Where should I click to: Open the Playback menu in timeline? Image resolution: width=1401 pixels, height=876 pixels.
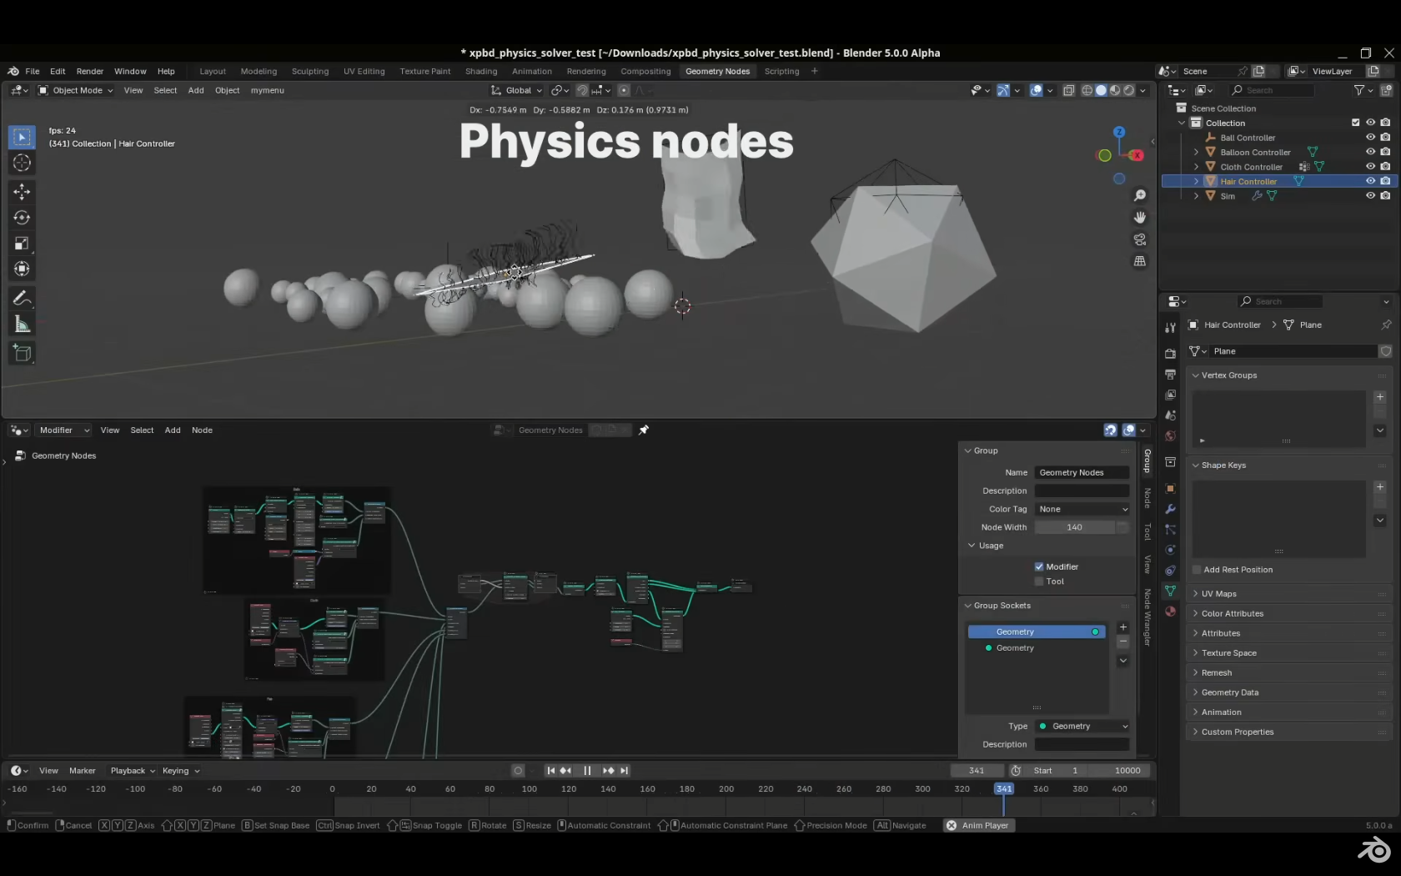[133, 770]
